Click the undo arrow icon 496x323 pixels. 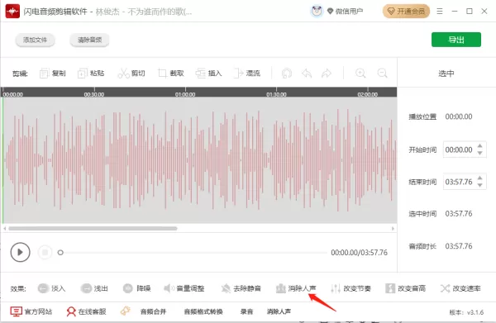pyautogui.click(x=307, y=74)
